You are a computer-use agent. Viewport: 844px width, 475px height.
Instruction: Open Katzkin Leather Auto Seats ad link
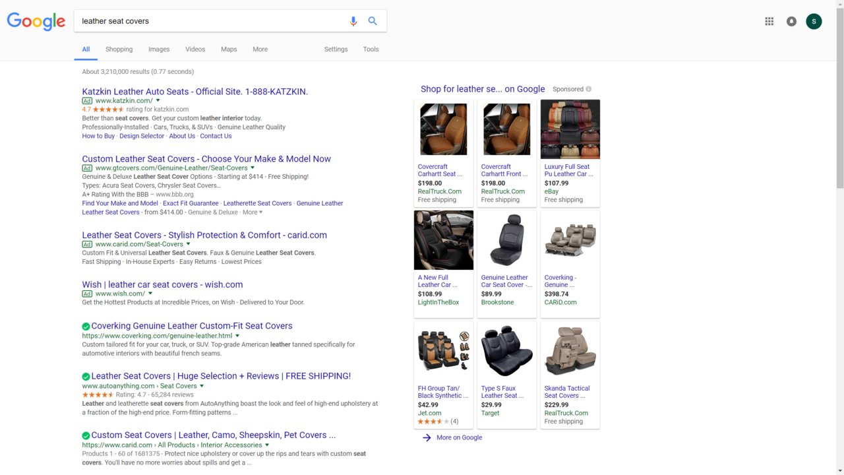(x=195, y=92)
